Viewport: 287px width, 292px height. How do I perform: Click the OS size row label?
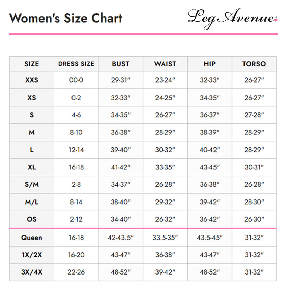click(32, 219)
